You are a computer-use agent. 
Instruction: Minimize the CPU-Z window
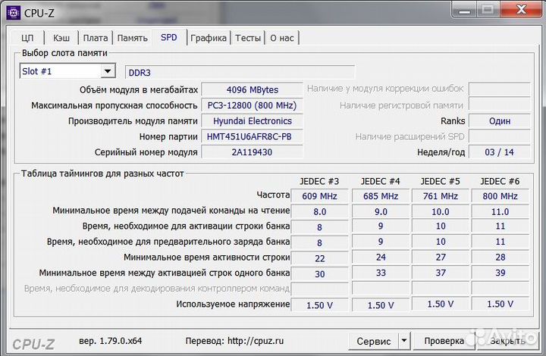click(x=465, y=10)
